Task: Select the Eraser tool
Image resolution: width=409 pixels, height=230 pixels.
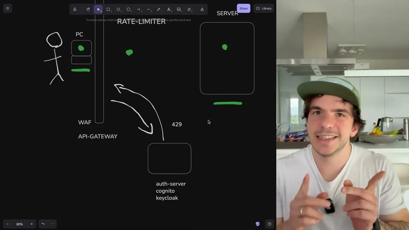Action: pos(189,9)
